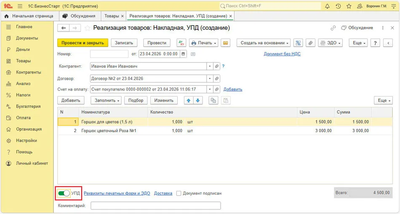
Task: Open Создать на основании dropdown
Action: tap(264, 43)
